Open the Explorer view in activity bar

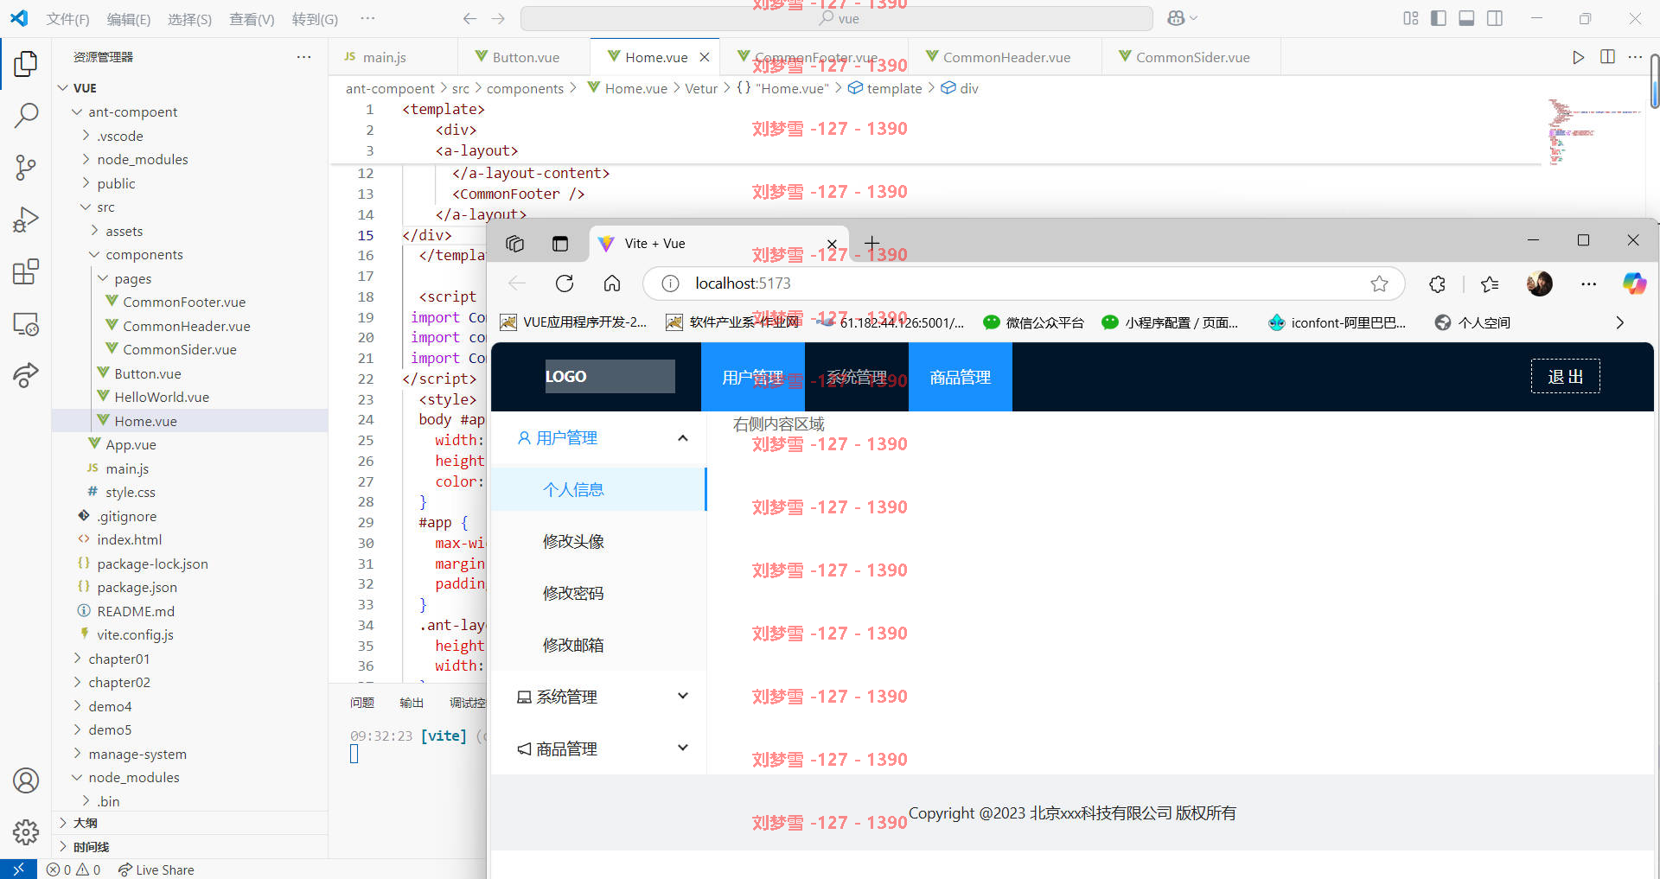click(26, 63)
